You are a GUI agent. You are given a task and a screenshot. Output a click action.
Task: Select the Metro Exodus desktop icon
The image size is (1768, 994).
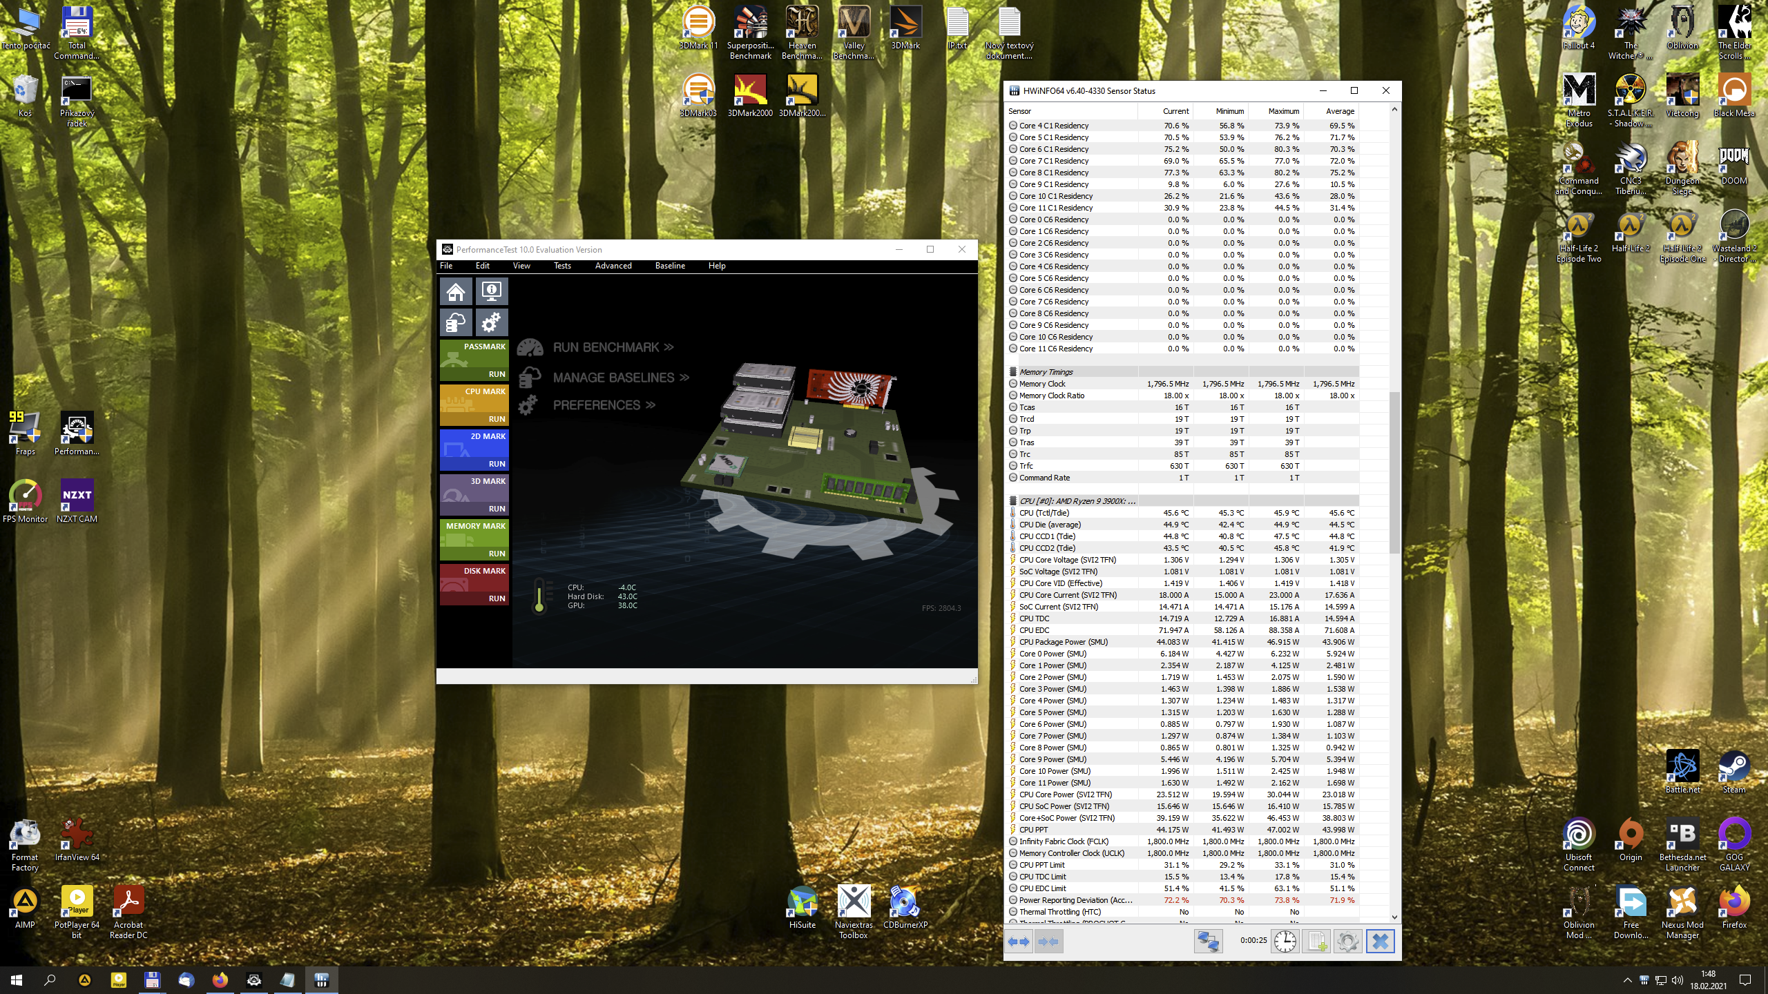[1579, 101]
